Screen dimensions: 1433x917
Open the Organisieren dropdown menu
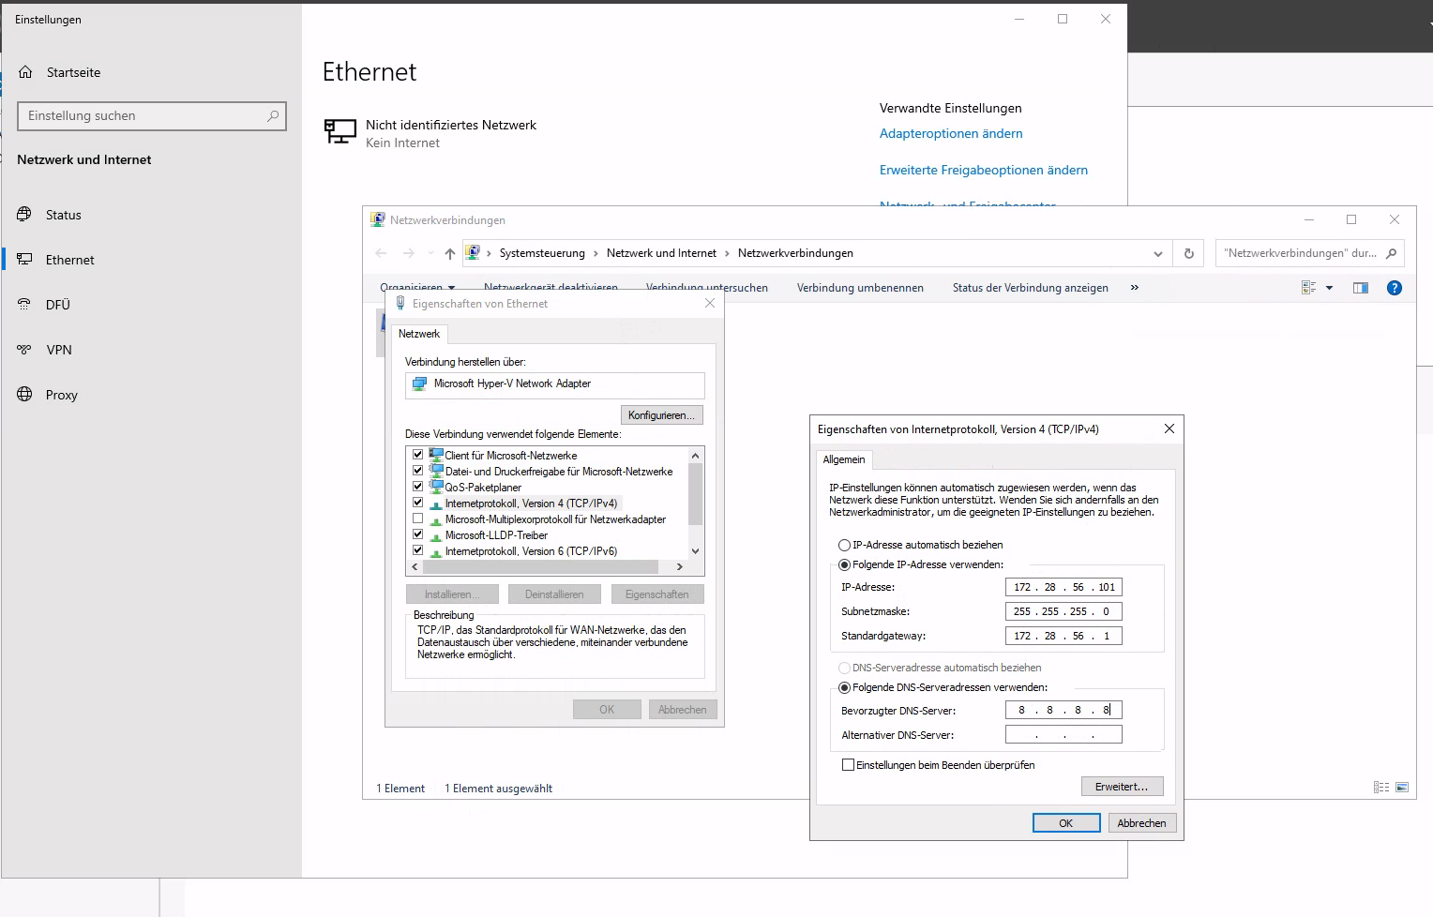[x=419, y=287]
